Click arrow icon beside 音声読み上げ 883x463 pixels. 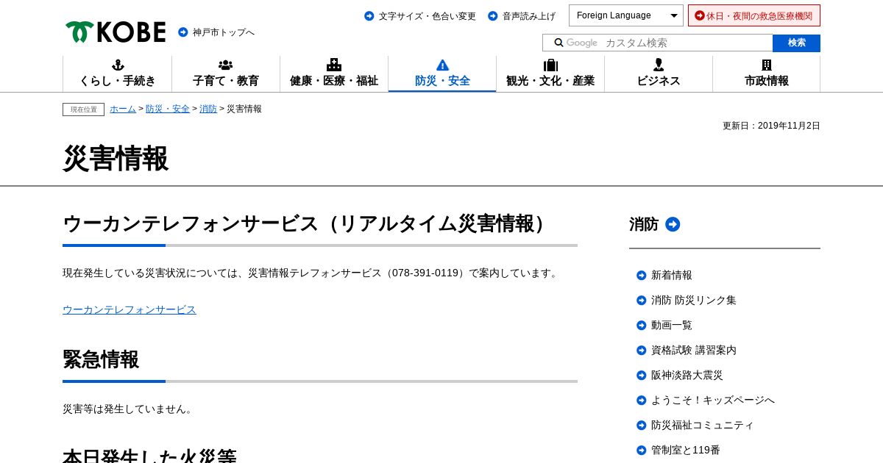493,15
